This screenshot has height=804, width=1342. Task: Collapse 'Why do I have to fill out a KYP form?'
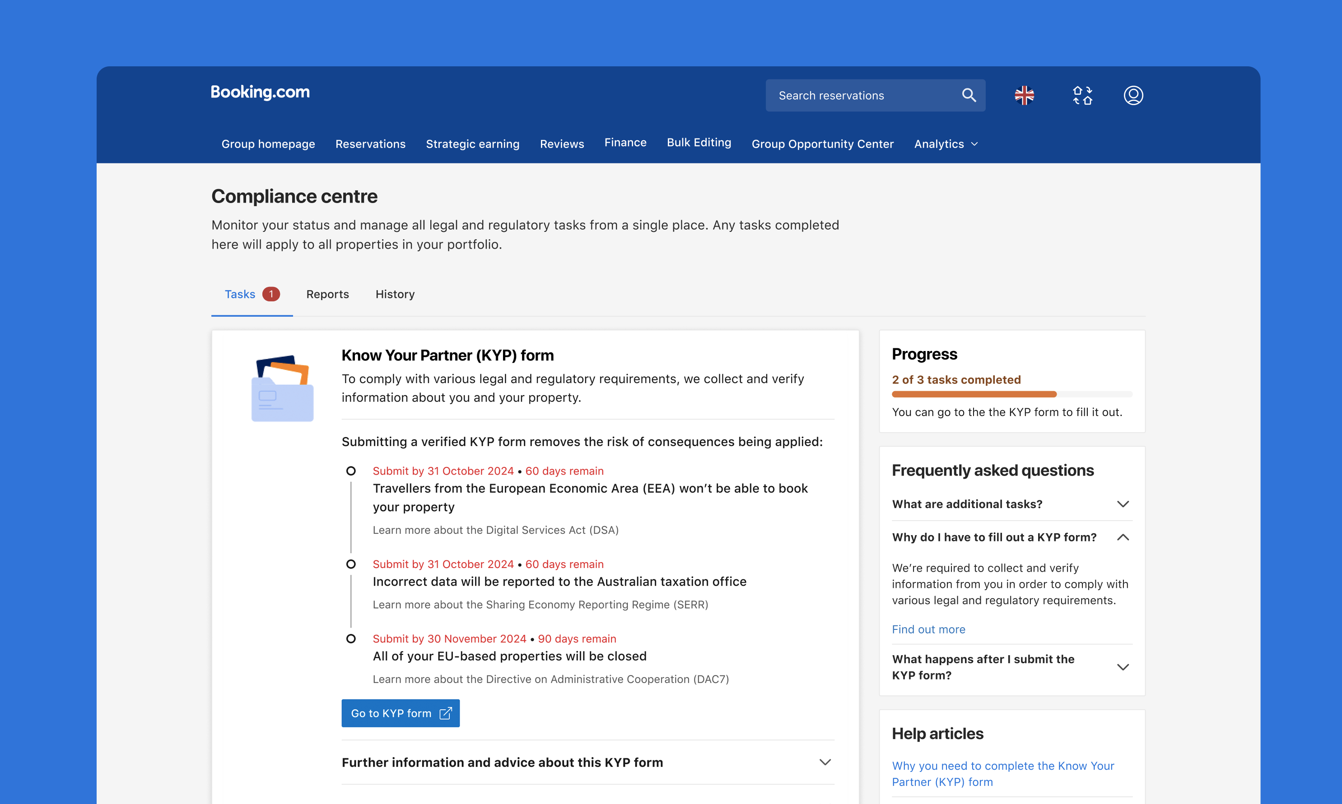(1123, 537)
